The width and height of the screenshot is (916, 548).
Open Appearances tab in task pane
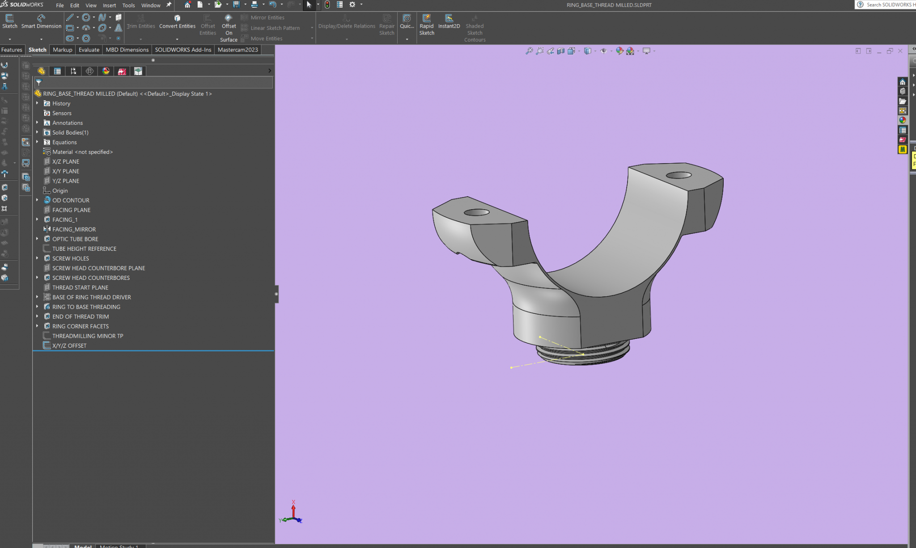(903, 120)
